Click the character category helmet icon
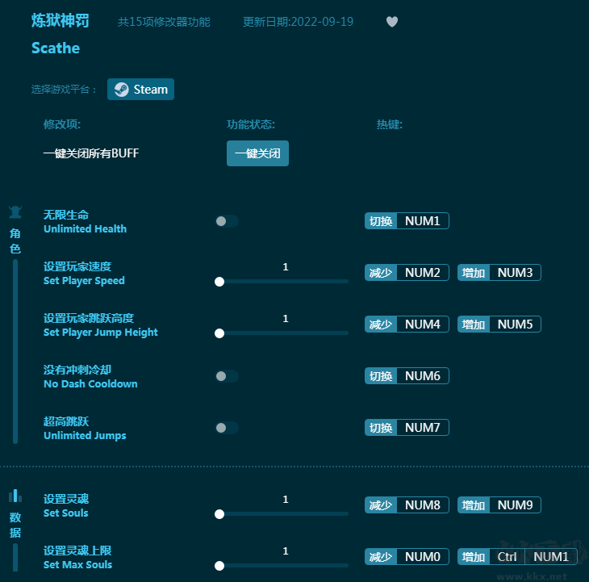Image resolution: width=589 pixels, height=582 pixels. 15,212
